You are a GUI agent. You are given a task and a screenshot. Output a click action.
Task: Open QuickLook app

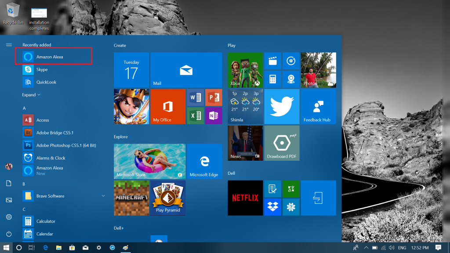tap(63, 82)
